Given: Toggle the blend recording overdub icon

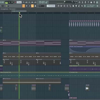Looking at the screenshot, I should pyautogui.click(x=32, y=2).
